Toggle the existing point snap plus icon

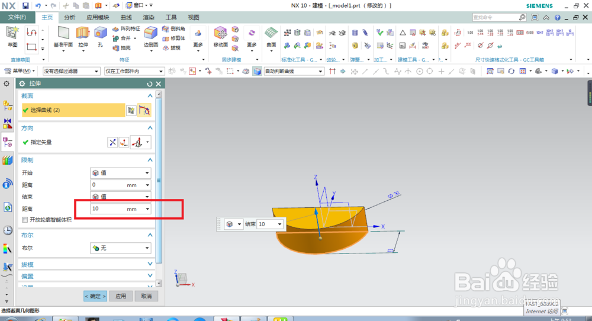[x=441, y=72]
